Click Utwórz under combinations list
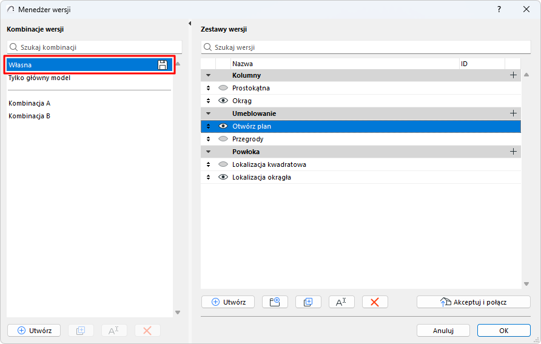 pyautogui.click(x=34, y=331)
